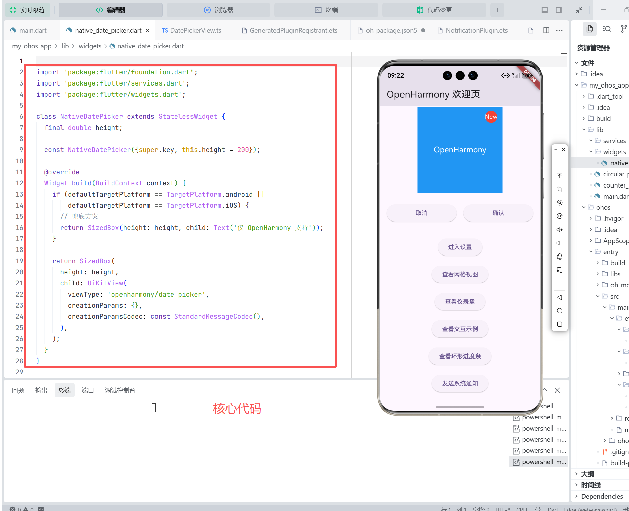Rotate emulator screen clockwise
Viewport: 629px width, 511px height.
[x=560, y=216]
